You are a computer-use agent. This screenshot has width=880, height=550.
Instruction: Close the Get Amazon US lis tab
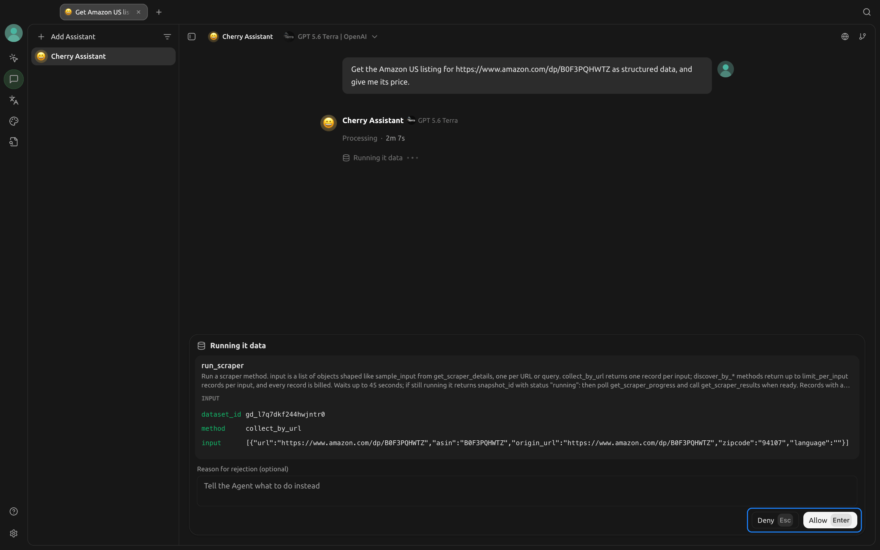pos(139,12)
